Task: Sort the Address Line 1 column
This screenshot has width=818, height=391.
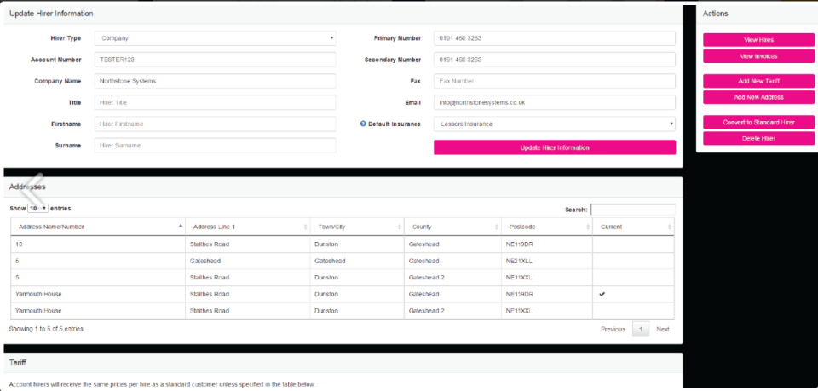Action: pyautogui.click(x=306, y=227)
